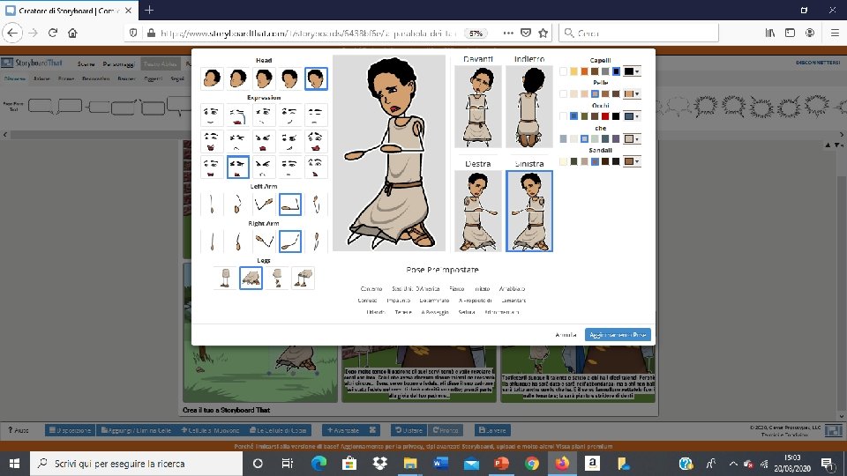Save page to Pocket

(526, 33)
